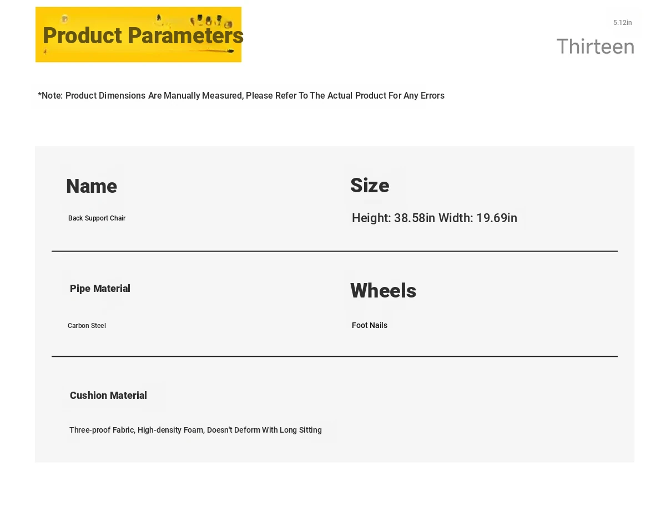The image size is (666, 508).
Task: Select the Name heading
Action: click(92, 186)
